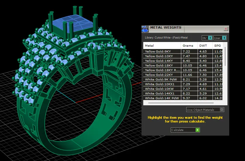
Task: Select the Yellow Gold:22KY row
Action: click(183, 75)
